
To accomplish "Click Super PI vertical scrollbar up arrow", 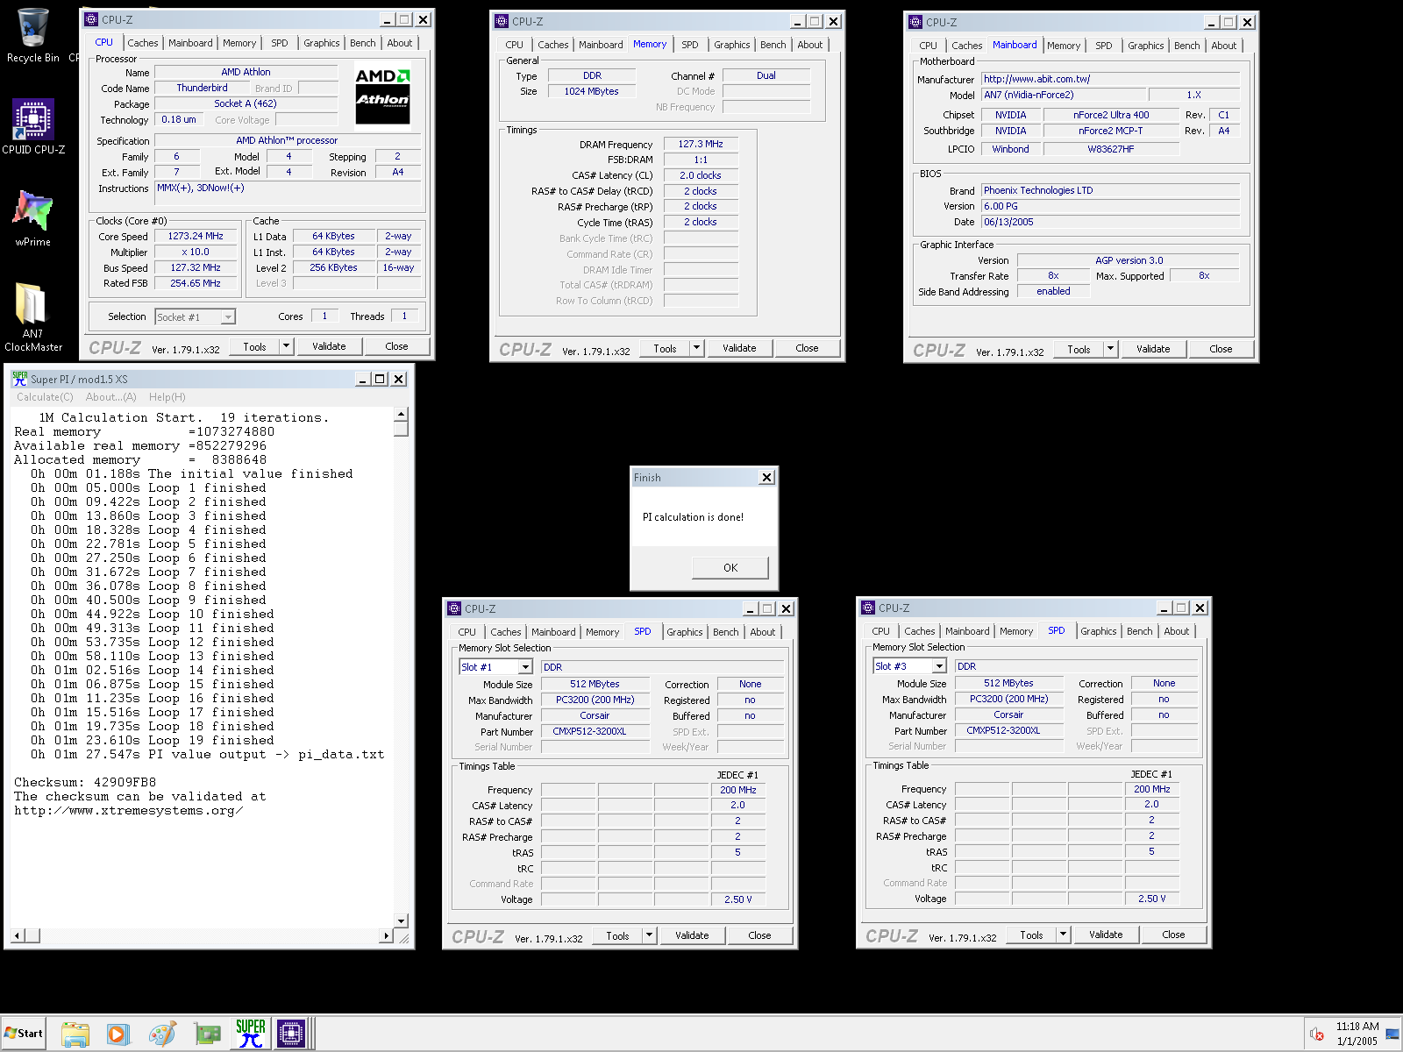I will coord(401,414).
